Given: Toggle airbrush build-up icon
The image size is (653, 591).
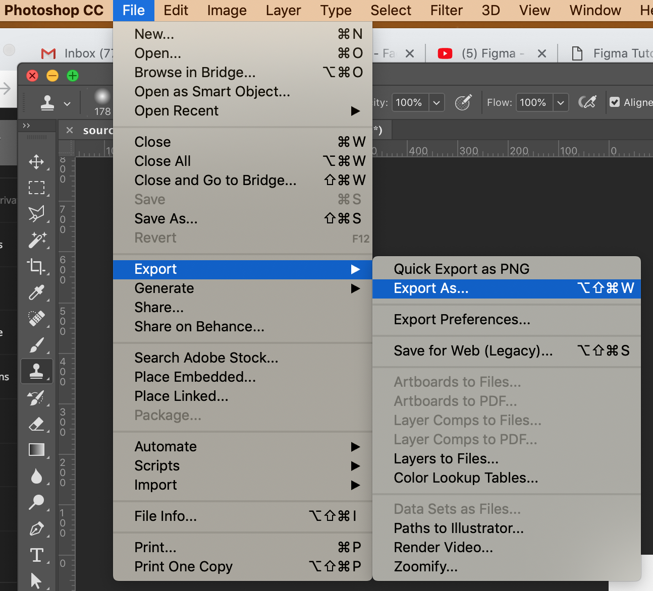Looking at the screenshot, I should point(587,102).
